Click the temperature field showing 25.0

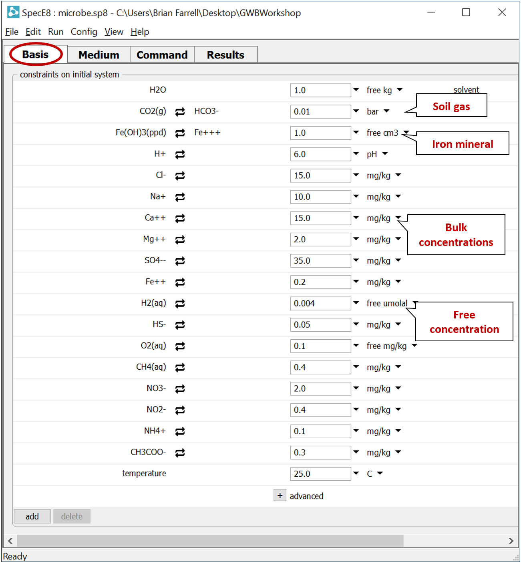320,473
